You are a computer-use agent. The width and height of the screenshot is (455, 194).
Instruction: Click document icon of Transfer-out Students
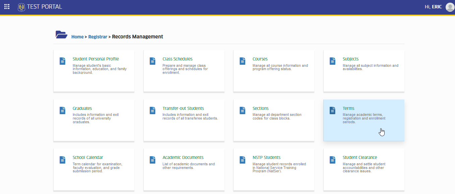152,111
